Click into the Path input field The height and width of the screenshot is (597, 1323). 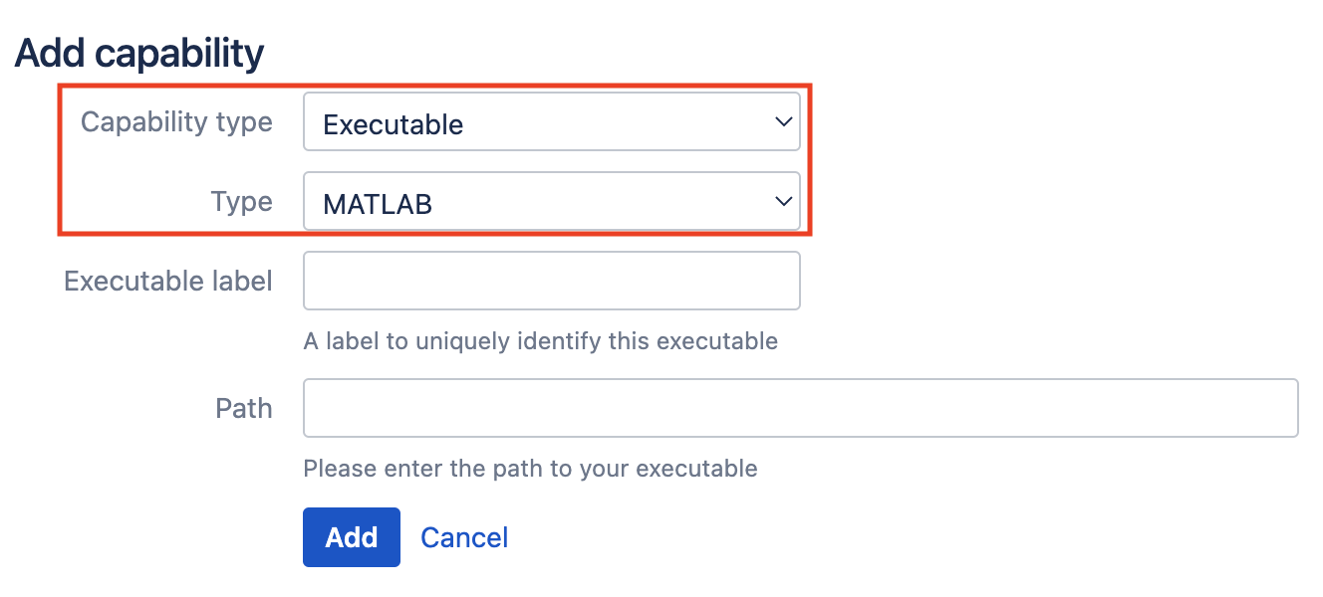tap(800, 408)
